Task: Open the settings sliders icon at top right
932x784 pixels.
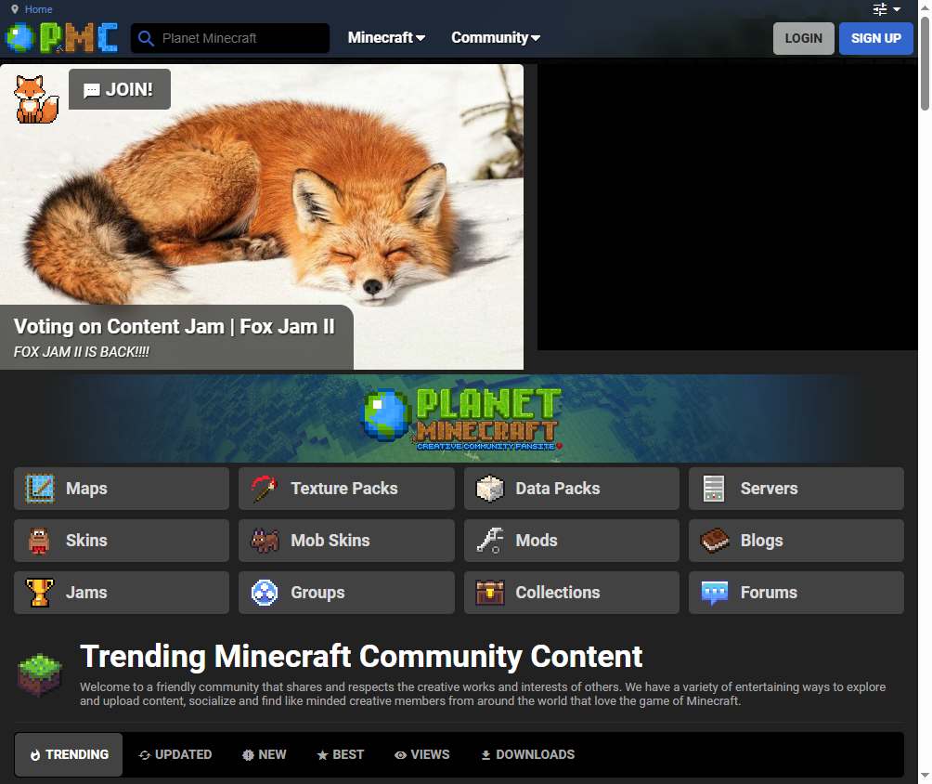Action: [880, 9]
